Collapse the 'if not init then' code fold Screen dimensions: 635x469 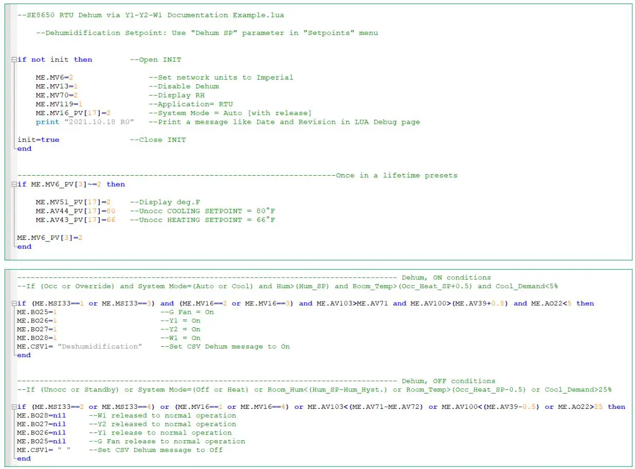coord(13,60)
